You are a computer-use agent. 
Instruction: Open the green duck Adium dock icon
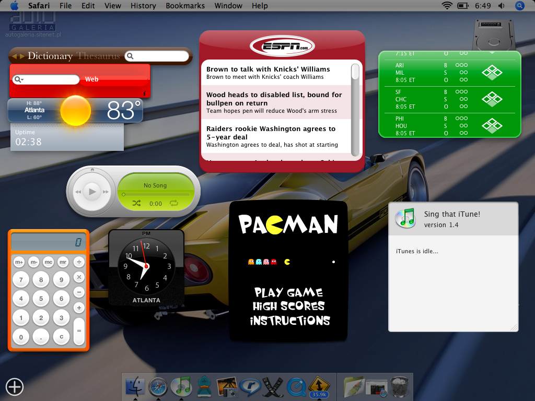pos(204,387)
